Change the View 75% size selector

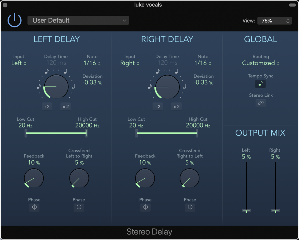tap(274, 21)
